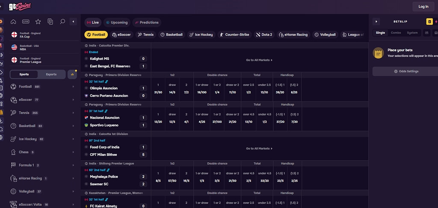Click the Log In button

(423, 7)
